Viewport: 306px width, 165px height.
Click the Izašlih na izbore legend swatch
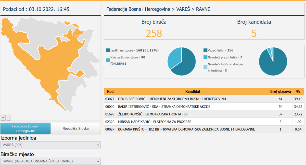coord(108,50)
